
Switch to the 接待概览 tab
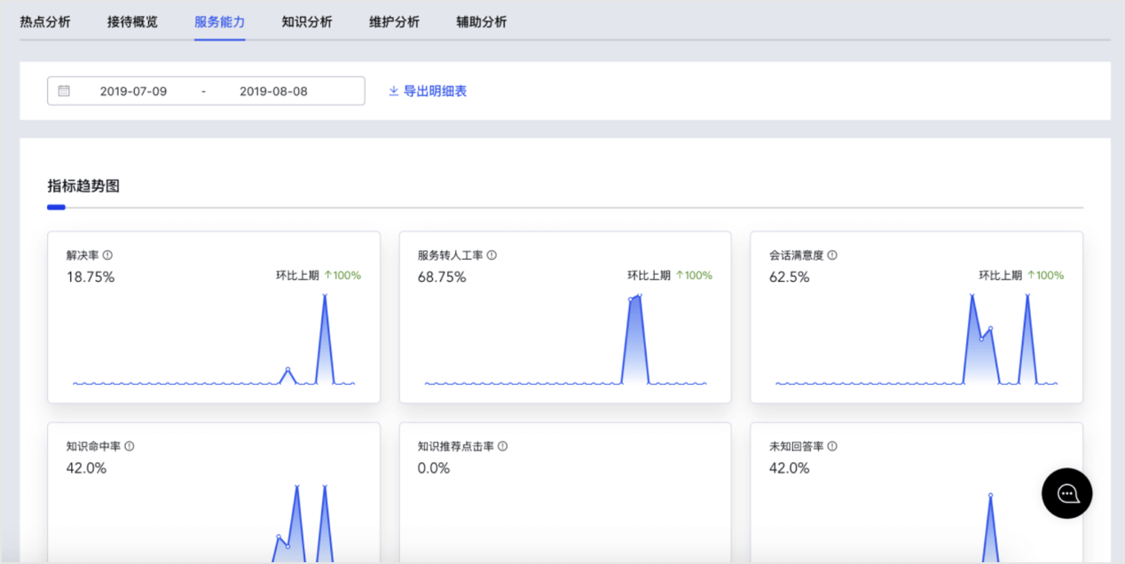point(132,21)
